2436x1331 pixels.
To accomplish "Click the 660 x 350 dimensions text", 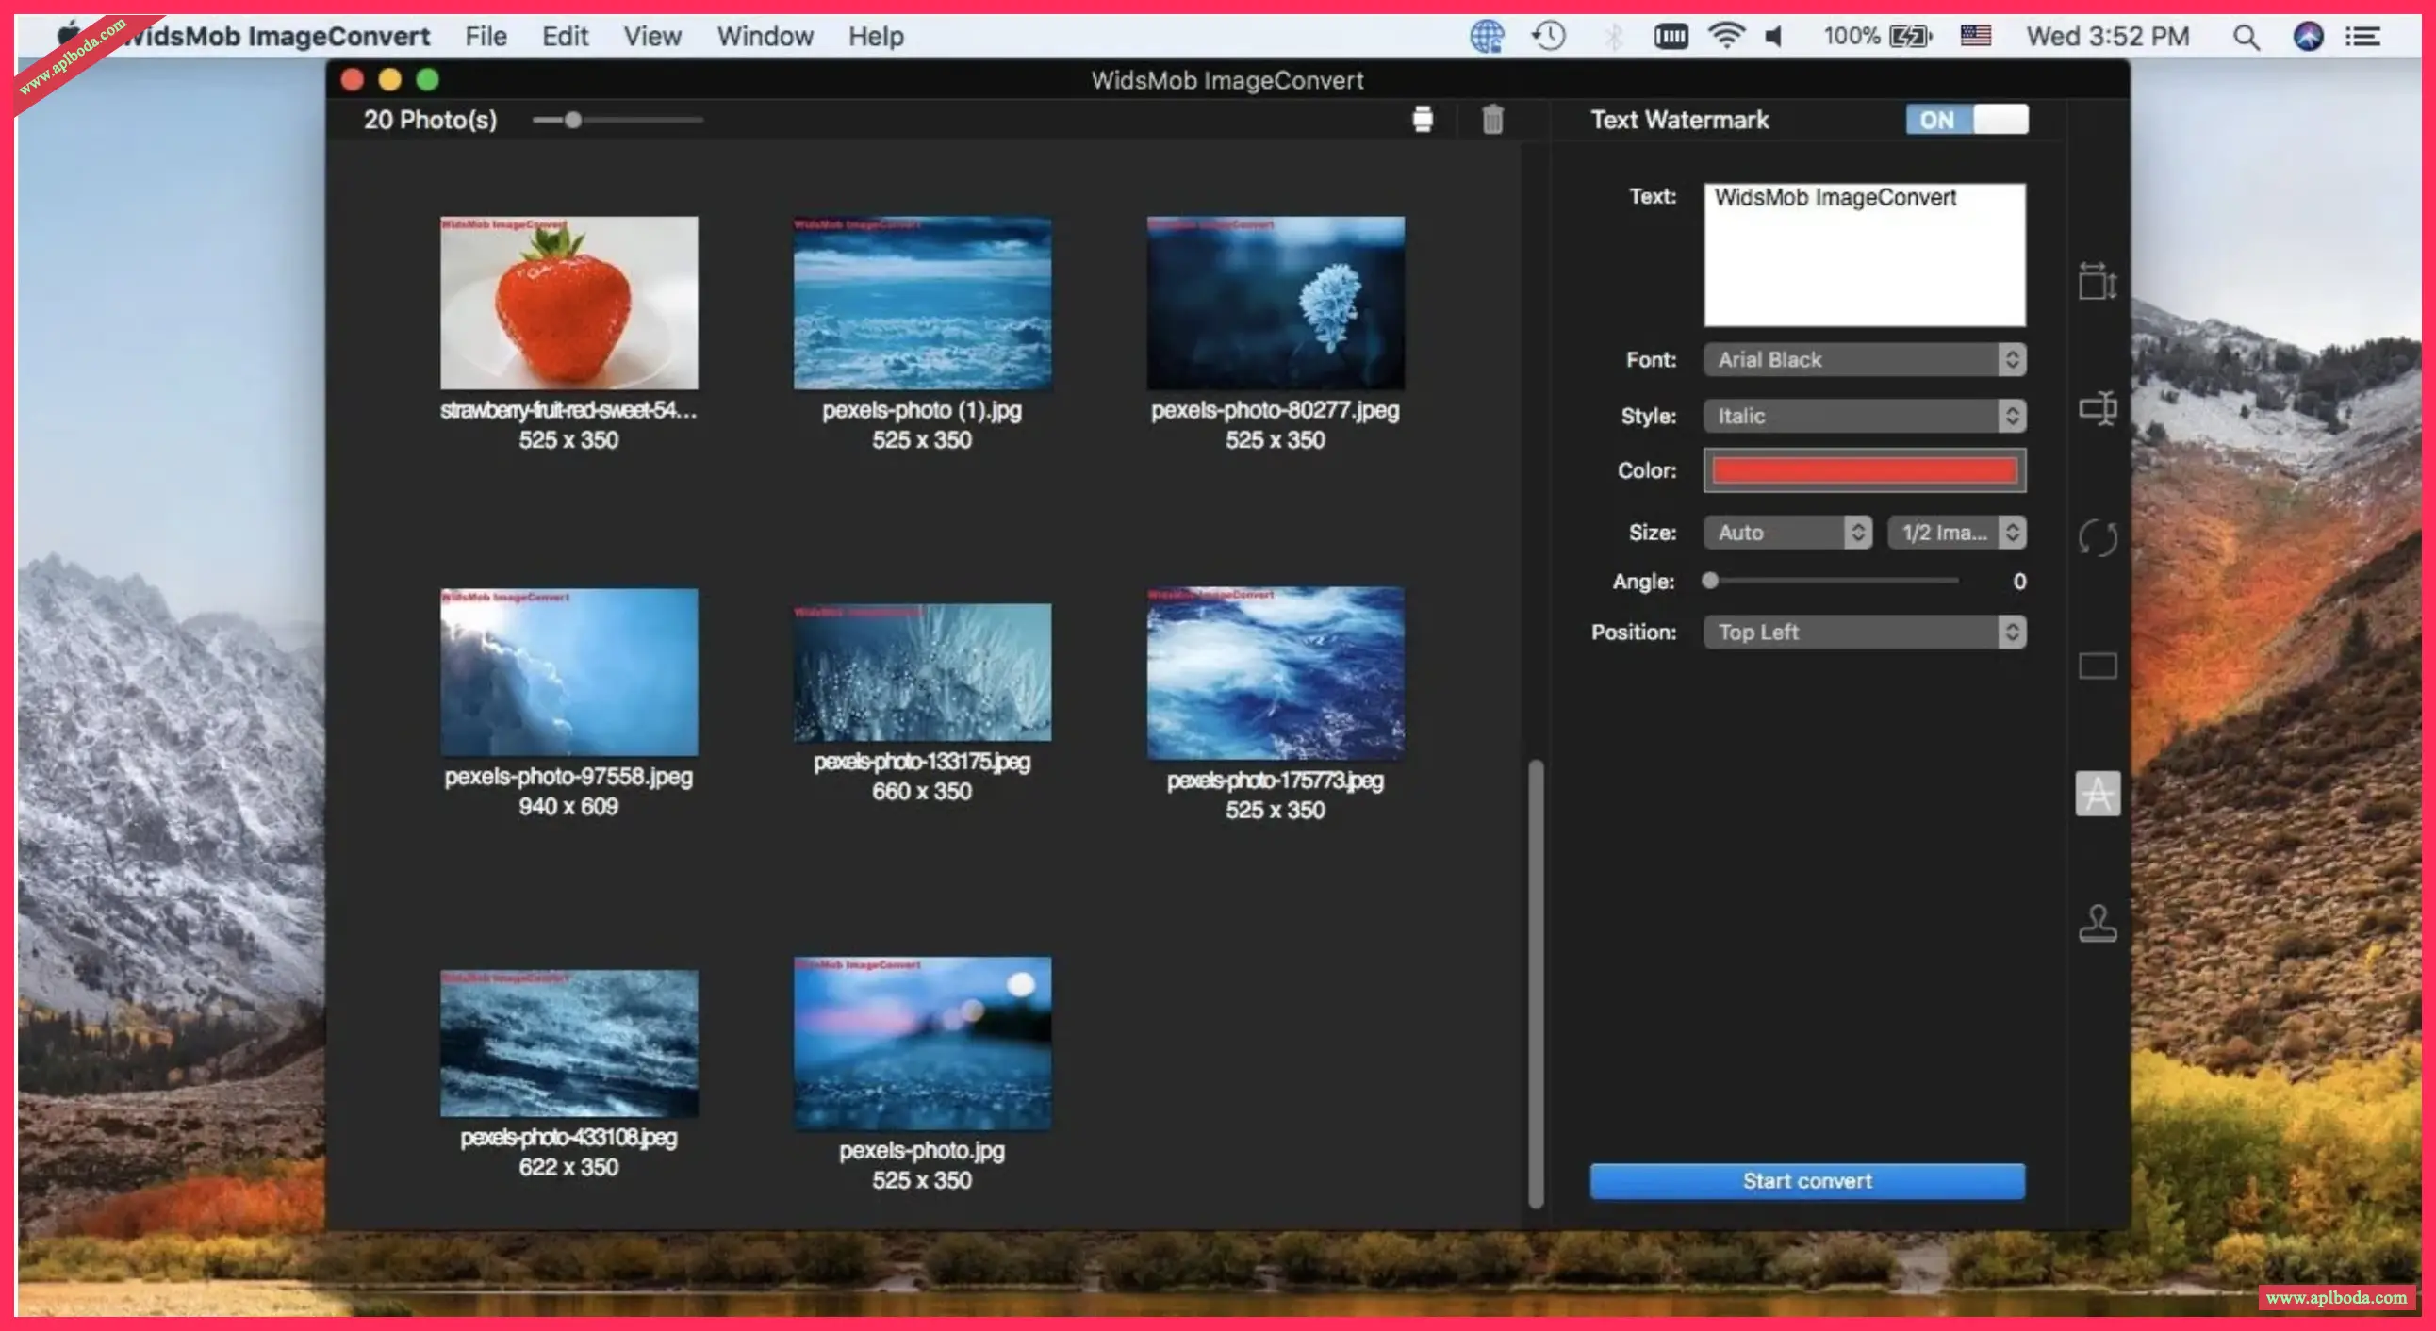I will [x=921, y=791].
